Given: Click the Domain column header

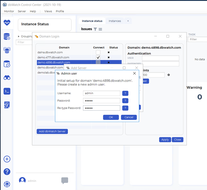Looking at the screenshot, I should click(64, 47).
